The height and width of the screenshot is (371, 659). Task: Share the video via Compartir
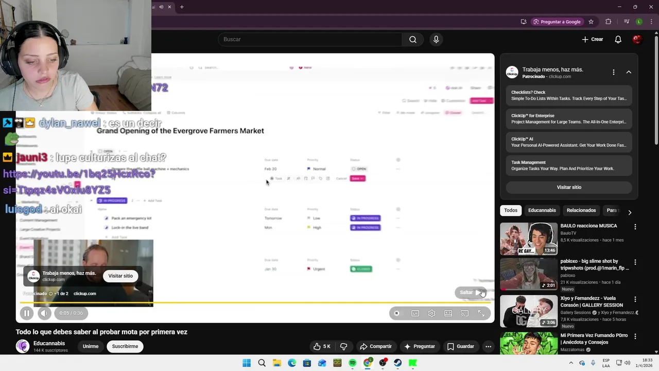tap(376, 346)
